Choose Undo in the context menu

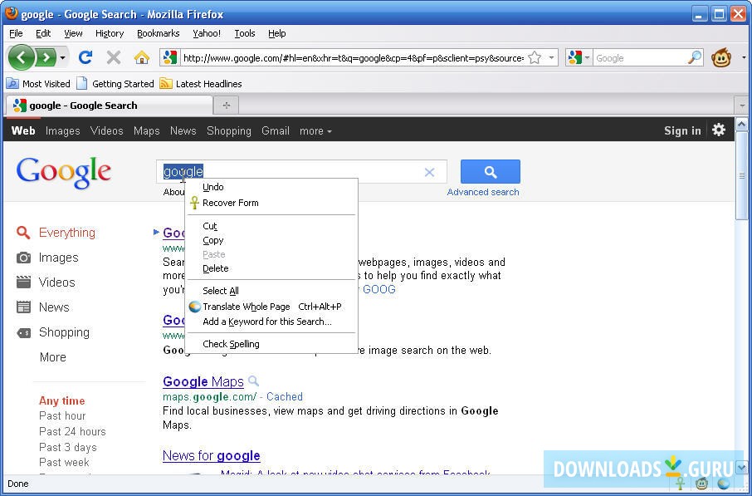(x=271, y=187)
